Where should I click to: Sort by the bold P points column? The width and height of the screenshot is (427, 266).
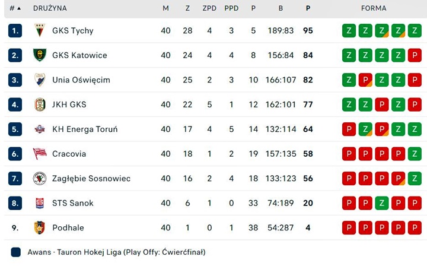pos(308,8)
